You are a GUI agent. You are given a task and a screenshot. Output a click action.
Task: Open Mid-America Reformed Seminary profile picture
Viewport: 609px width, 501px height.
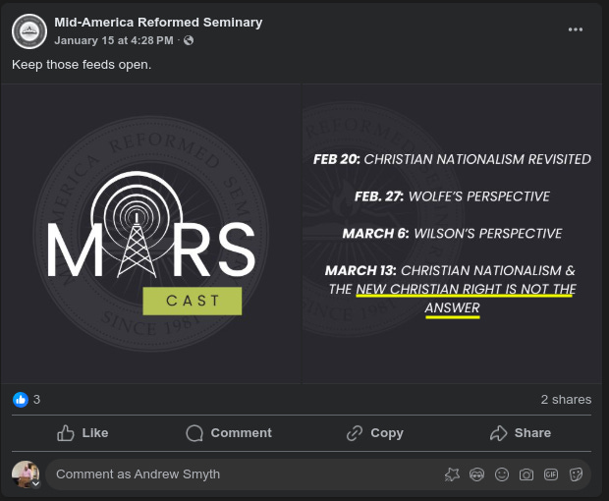[29, 31]
